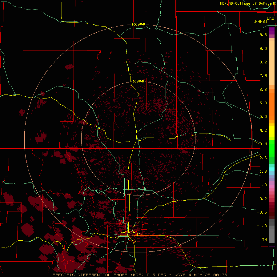Select the pale peach band on the color scale

click(x=272, y=63)
